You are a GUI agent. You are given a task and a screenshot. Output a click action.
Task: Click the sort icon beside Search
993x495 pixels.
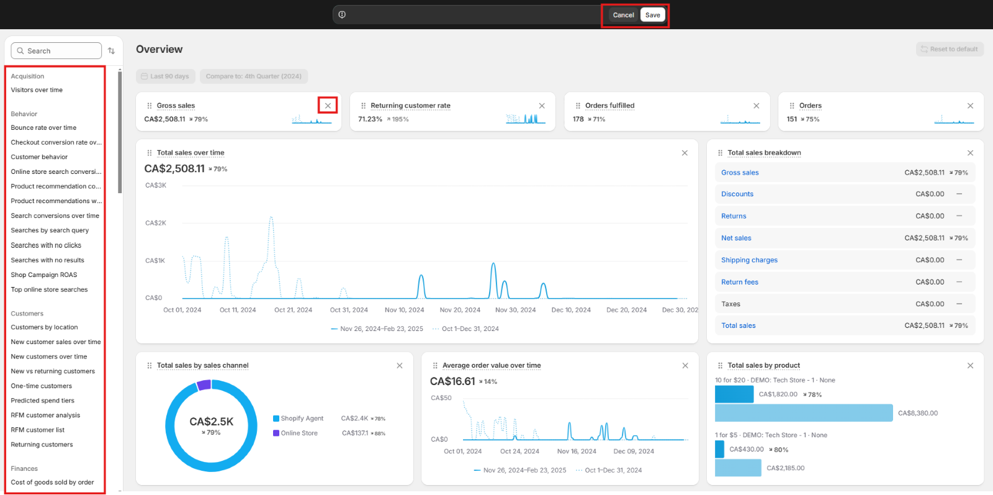112,51
